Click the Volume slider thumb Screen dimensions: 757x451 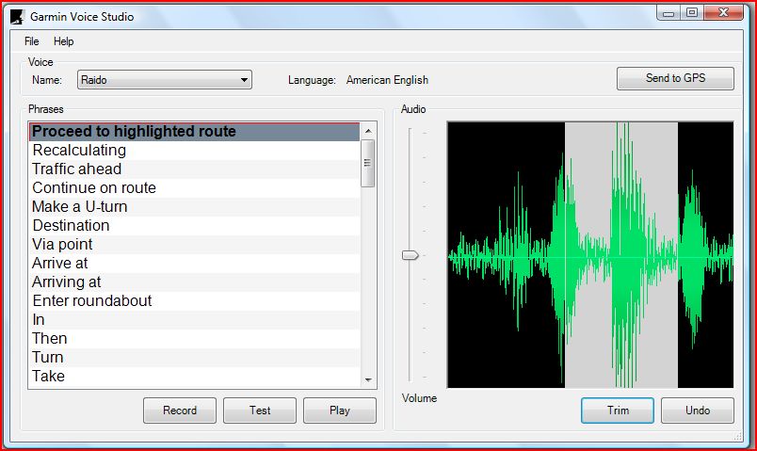(411, 255)
